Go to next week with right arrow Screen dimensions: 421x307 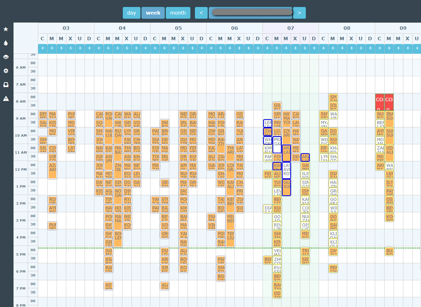(299, 13)
